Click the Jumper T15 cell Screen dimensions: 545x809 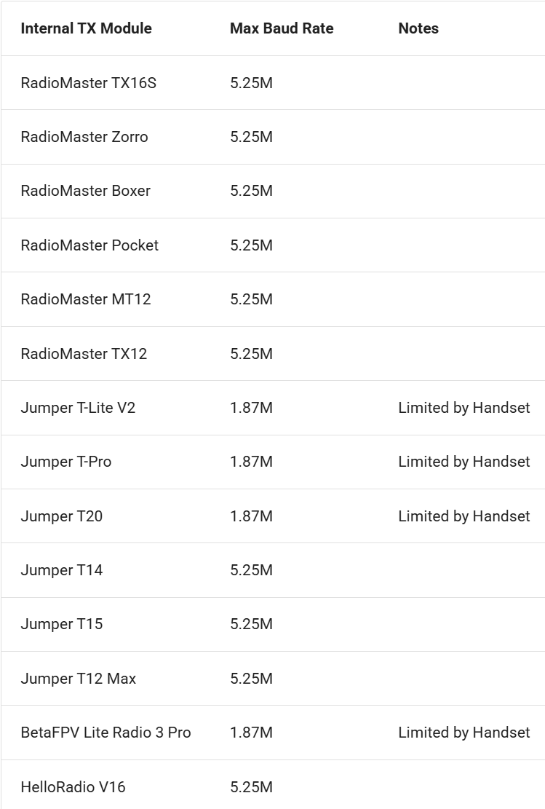click(61, 624)
